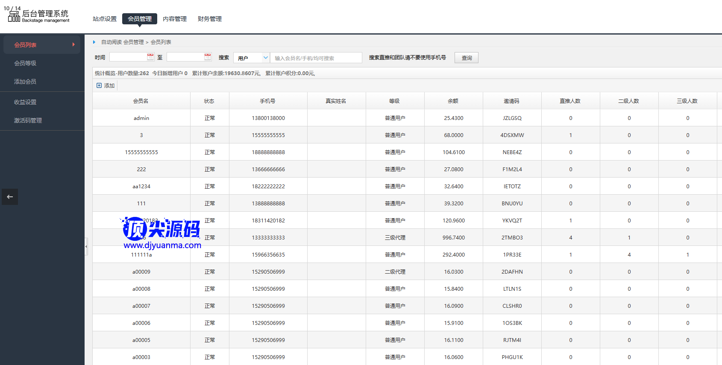Image resolution: width=722 pixels, height=365 pixels.
Task: Open 会员等级 in the sidebar
Action: pyautogui.click(x=25, y=63)
